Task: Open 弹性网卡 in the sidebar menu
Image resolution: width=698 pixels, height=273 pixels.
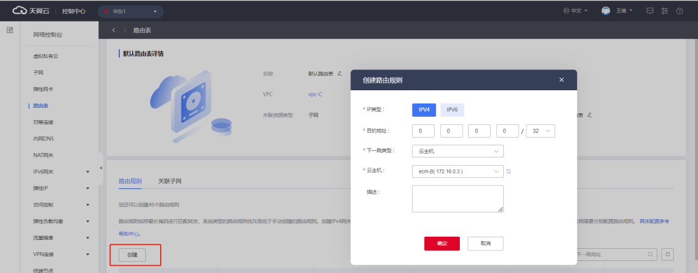Action: coord(43,89)
